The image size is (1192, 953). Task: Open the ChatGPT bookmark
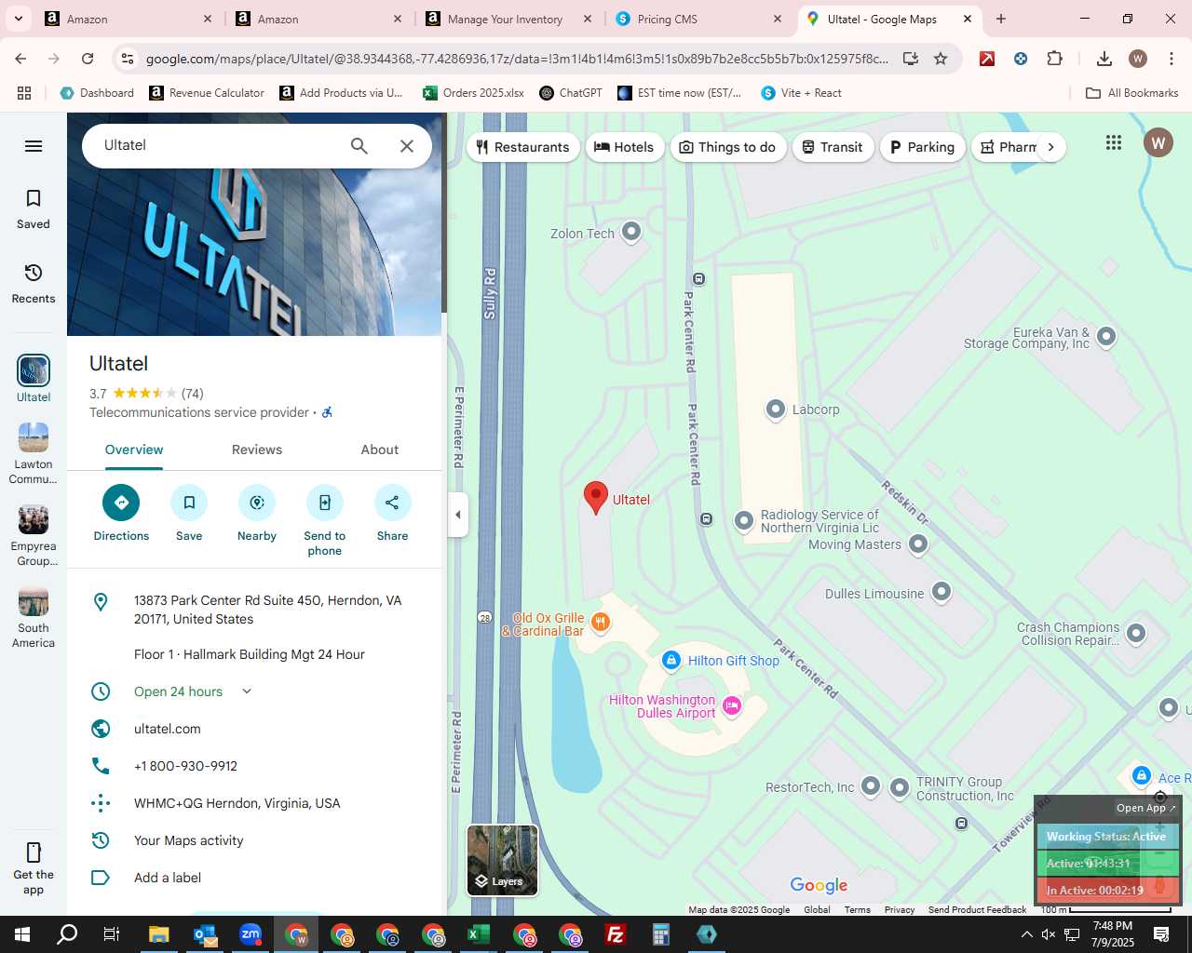coord(571,93)
